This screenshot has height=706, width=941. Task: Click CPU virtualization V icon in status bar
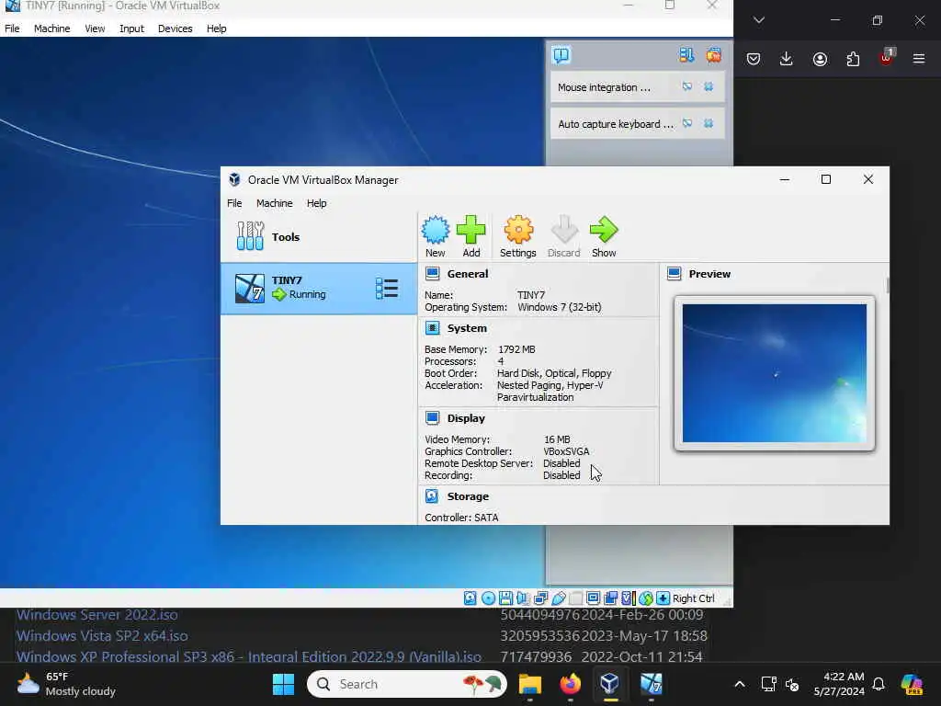tap(629, 598)
